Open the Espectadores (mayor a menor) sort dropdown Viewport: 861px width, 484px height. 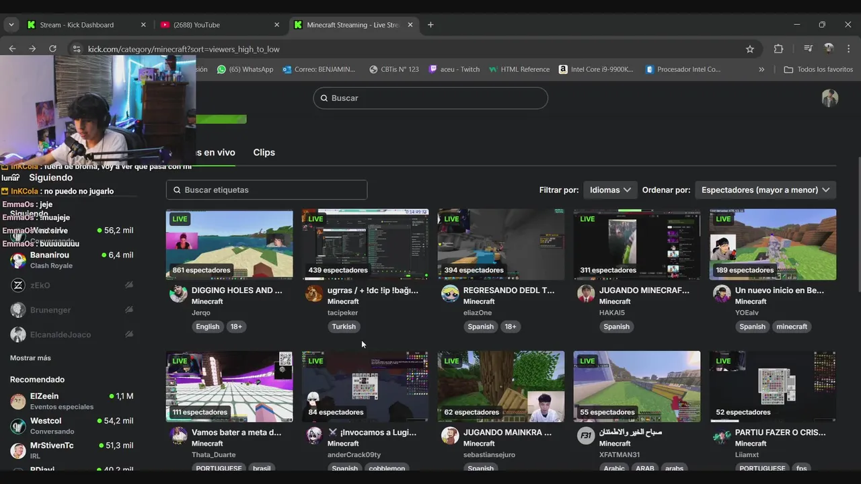tap(765, 190)
